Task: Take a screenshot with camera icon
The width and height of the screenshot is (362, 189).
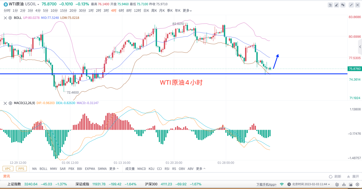Action: [x=351, y=184]
